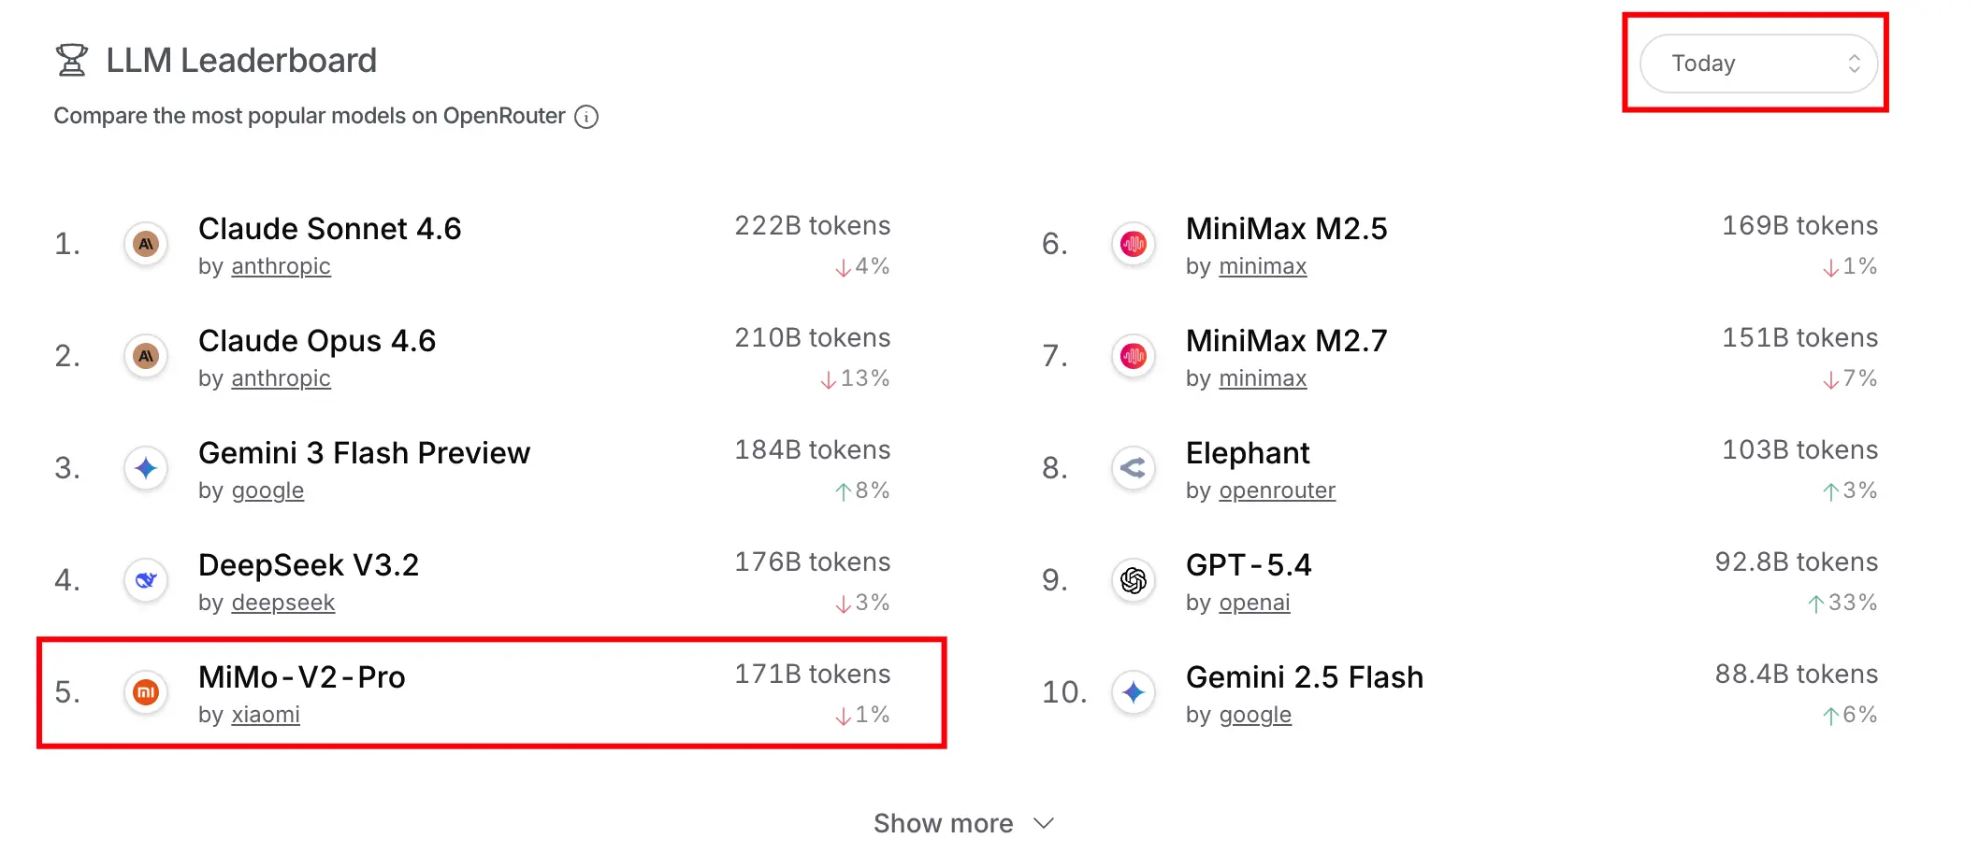Click the Xiaomi logo beside MiMo-V2-Pro
This screenshot has height=867, width=1979.
tap(146, 692)
